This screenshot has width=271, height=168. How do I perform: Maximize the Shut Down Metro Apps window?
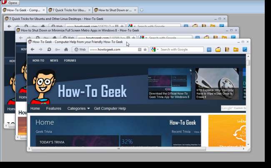tap(231, 30)
